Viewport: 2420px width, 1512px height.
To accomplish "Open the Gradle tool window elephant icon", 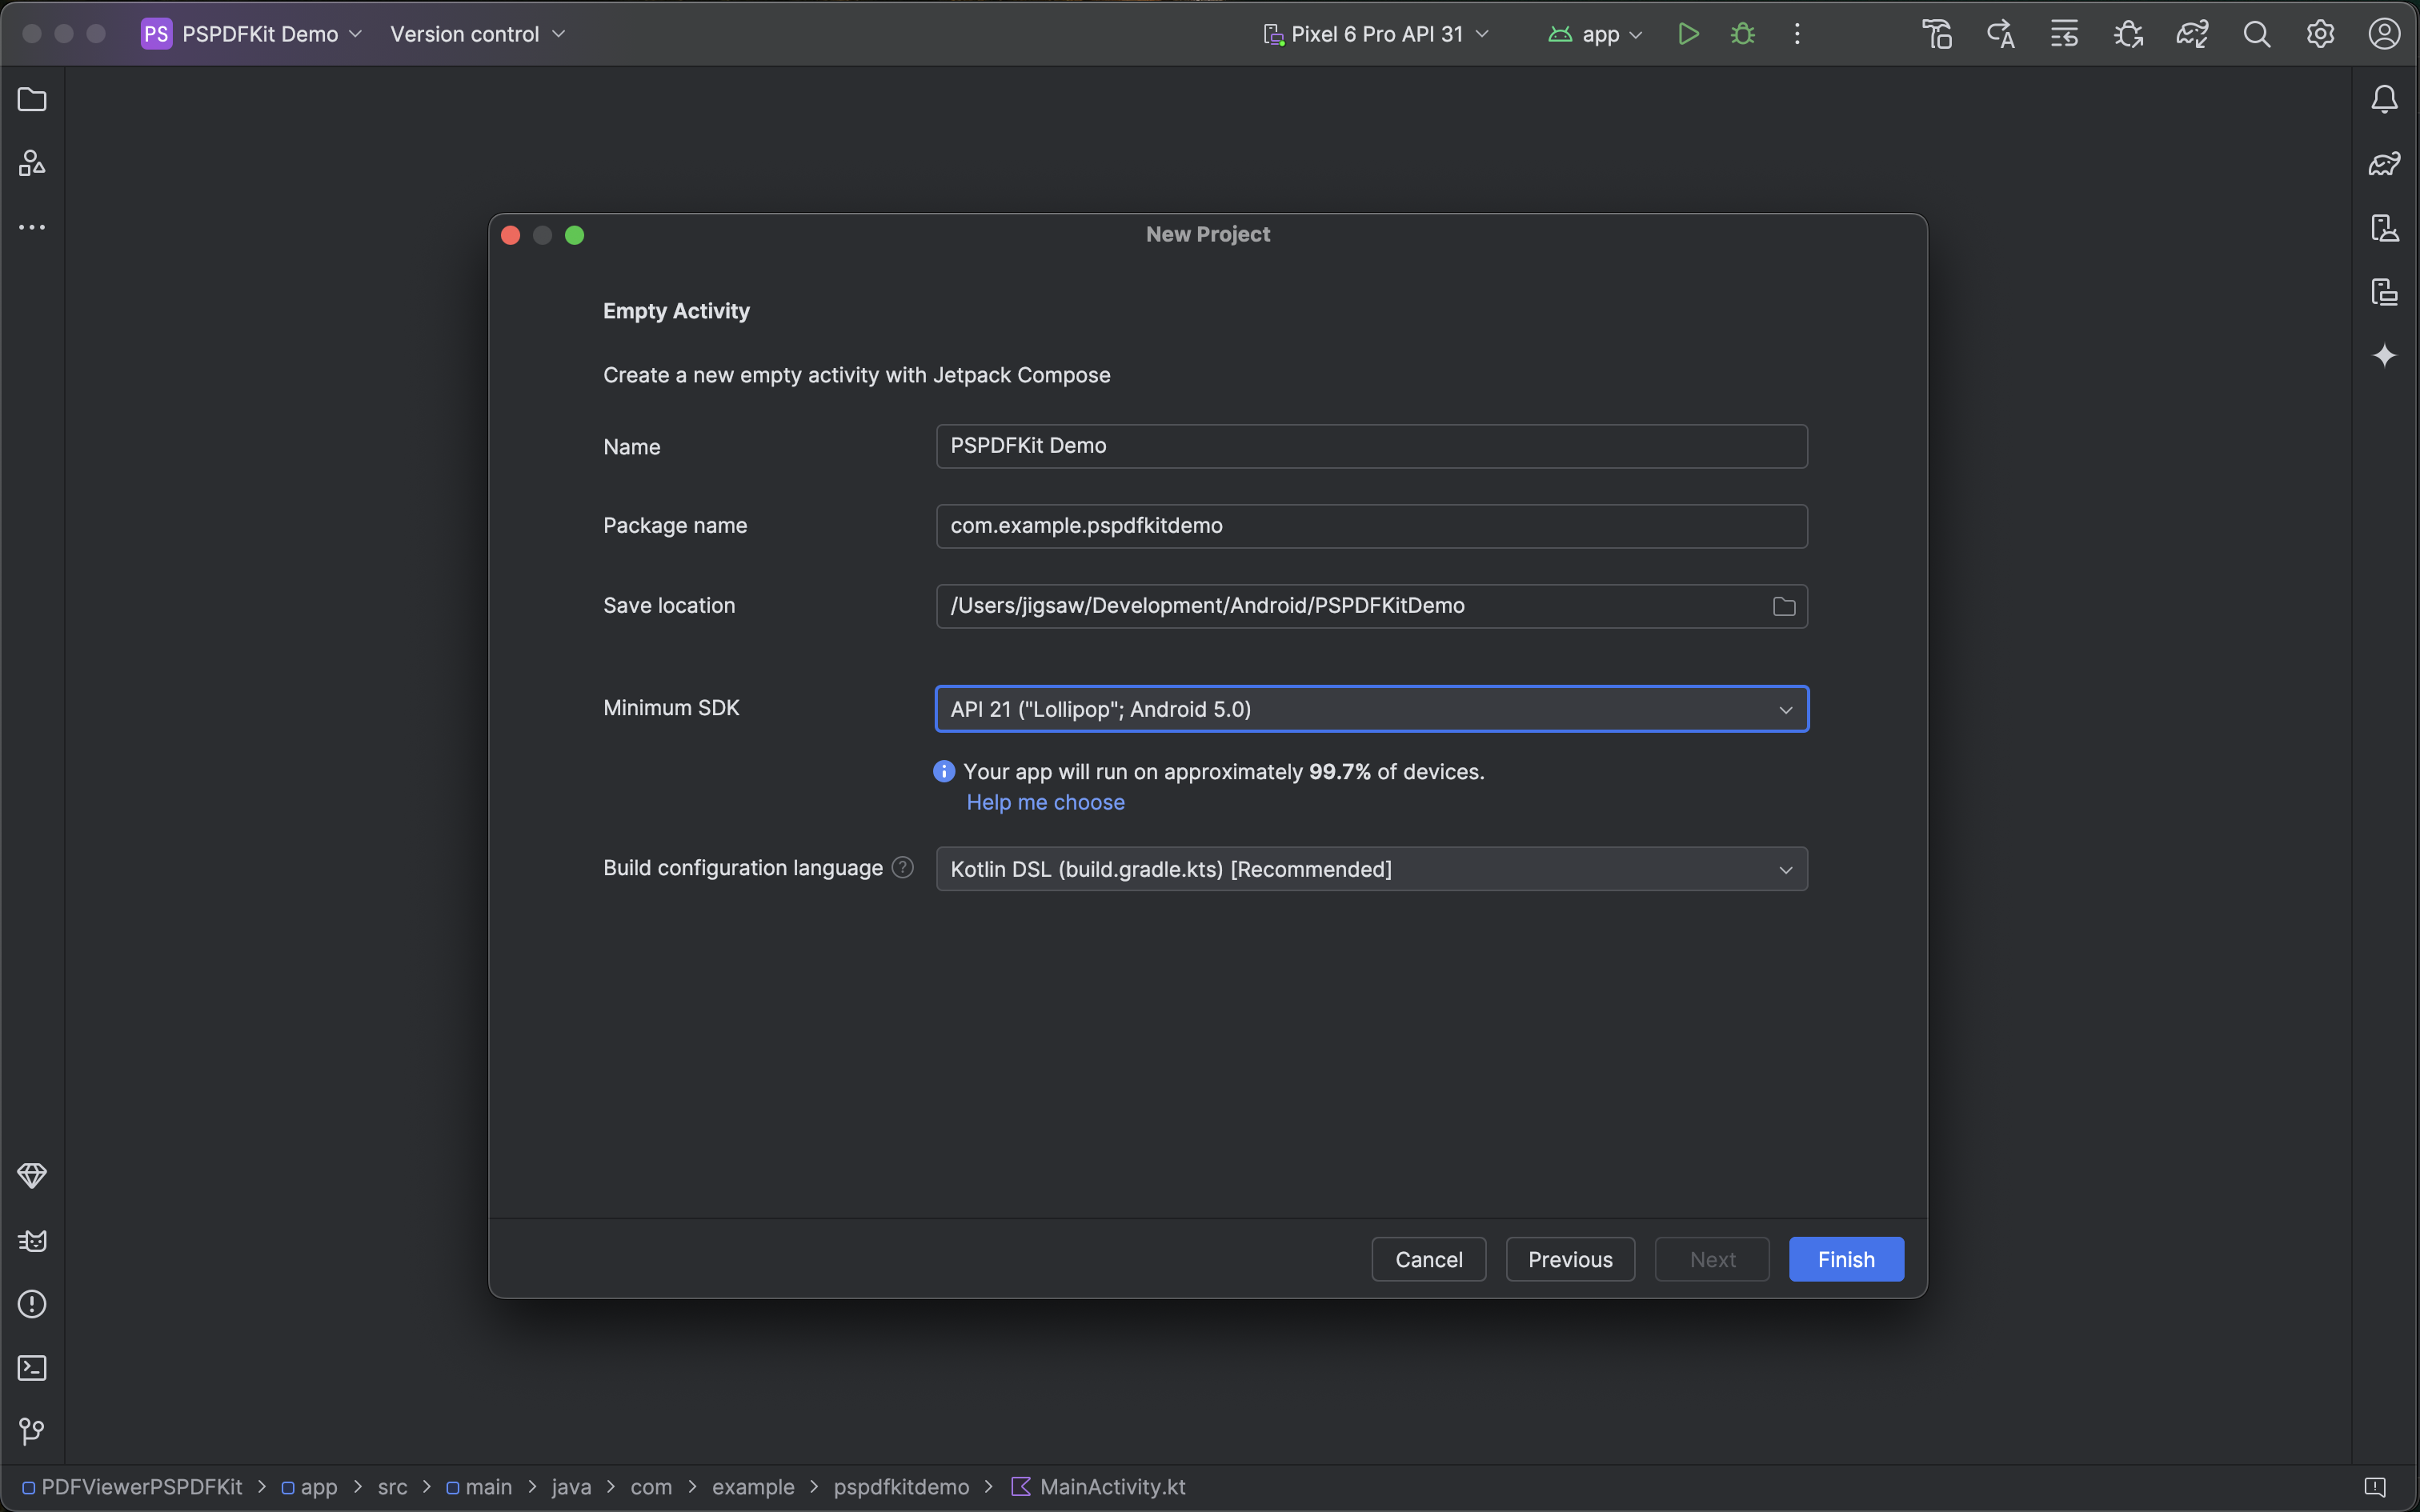I will tap(2385, 163).
